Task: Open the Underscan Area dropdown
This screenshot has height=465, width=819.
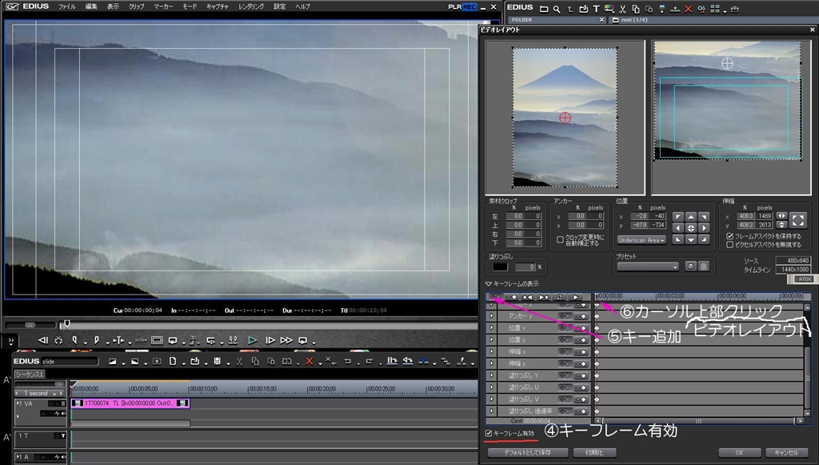Action: pyautogui.click(x=641, y=239)
